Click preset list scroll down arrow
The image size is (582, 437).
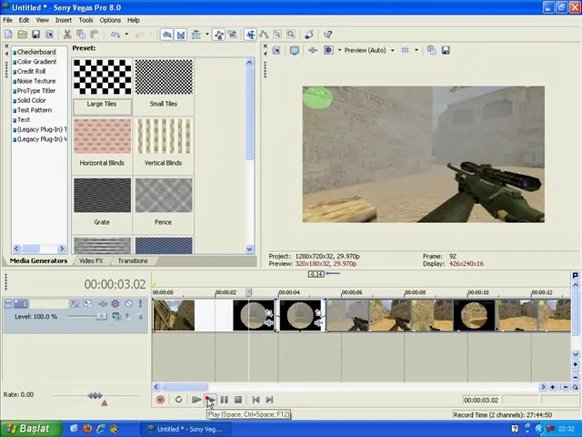(x=249, y=249)
